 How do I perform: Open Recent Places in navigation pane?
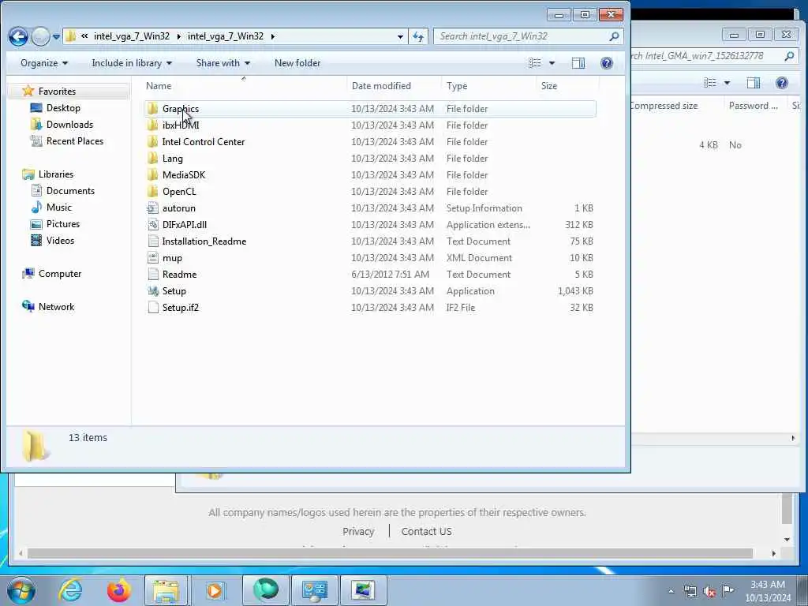(75, 140)
